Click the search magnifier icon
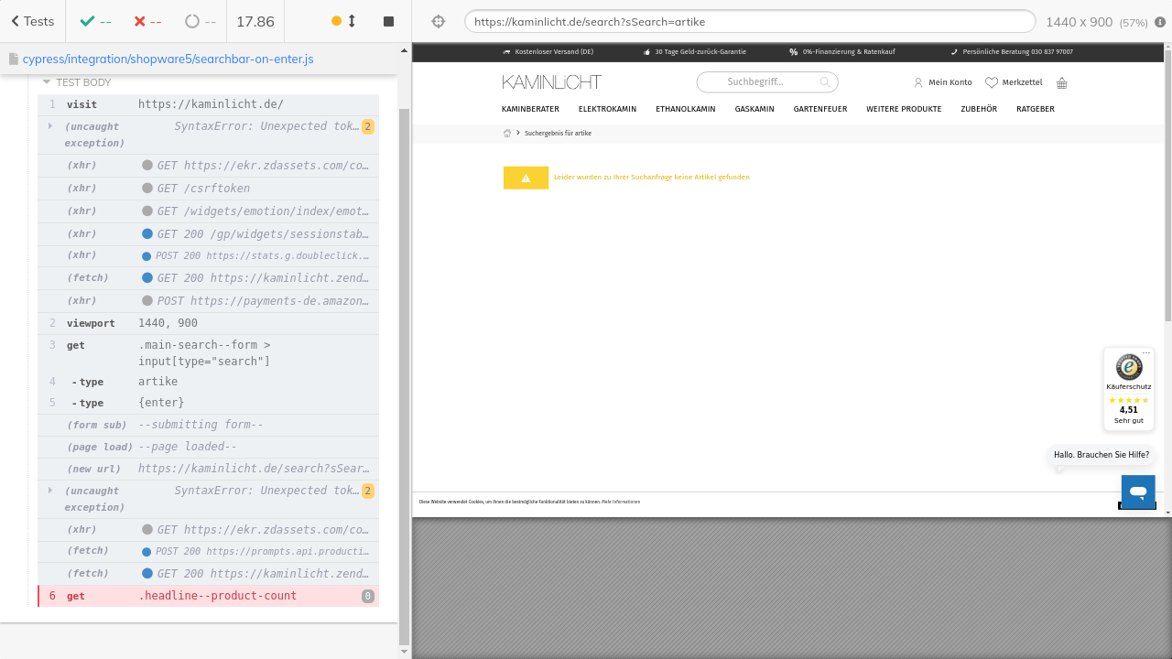This screenshot has height=659, width=1172. tap(825, 82)
